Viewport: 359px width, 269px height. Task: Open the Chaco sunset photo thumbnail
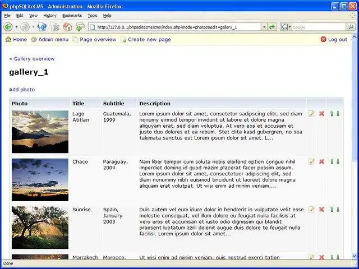[x=40, y=180]
